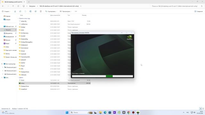Expand the Сеть tree node
Viewport: 205px width, 115px height.
pyautogui.click(x=2, y=77)
